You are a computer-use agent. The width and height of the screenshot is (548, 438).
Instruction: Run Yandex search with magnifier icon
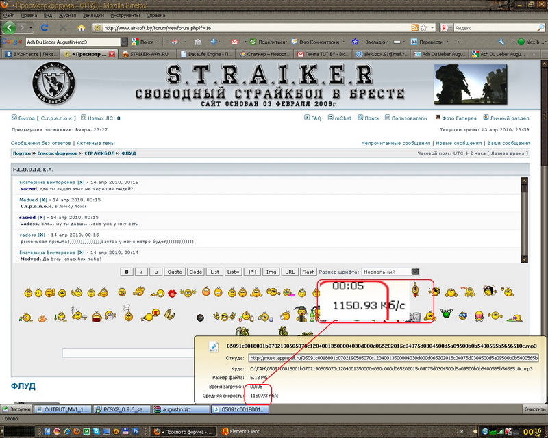(540, 27)
